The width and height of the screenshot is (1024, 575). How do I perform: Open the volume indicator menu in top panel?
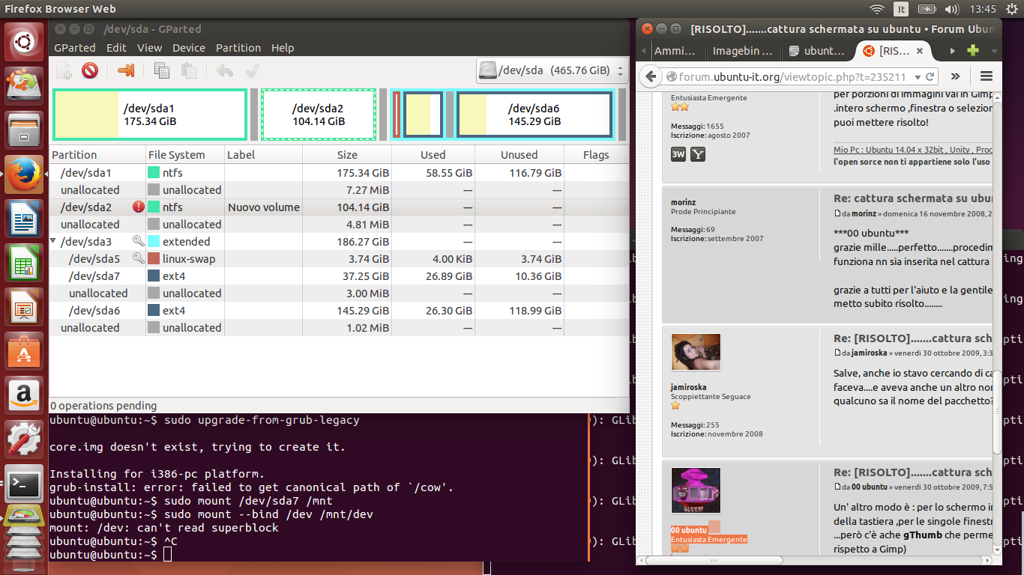click(x=952, y=9)
